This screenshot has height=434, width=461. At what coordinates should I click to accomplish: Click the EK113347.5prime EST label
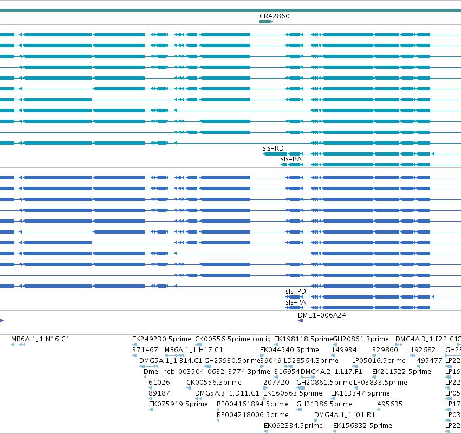click(x=360, y=393)
